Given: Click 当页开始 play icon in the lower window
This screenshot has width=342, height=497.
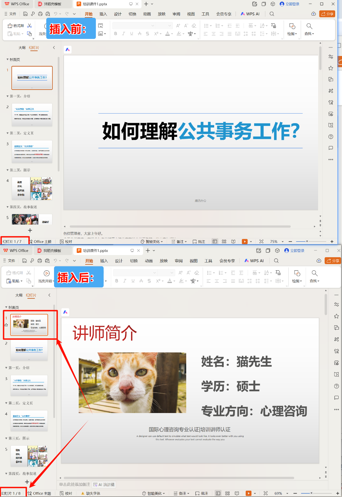Looking at the screenshot, I should click(47, 273).
